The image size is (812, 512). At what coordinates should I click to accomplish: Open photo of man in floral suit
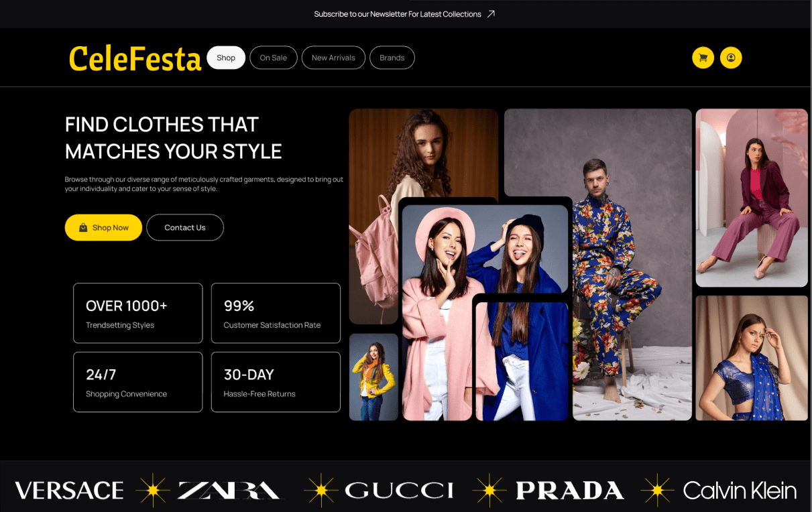598,265
